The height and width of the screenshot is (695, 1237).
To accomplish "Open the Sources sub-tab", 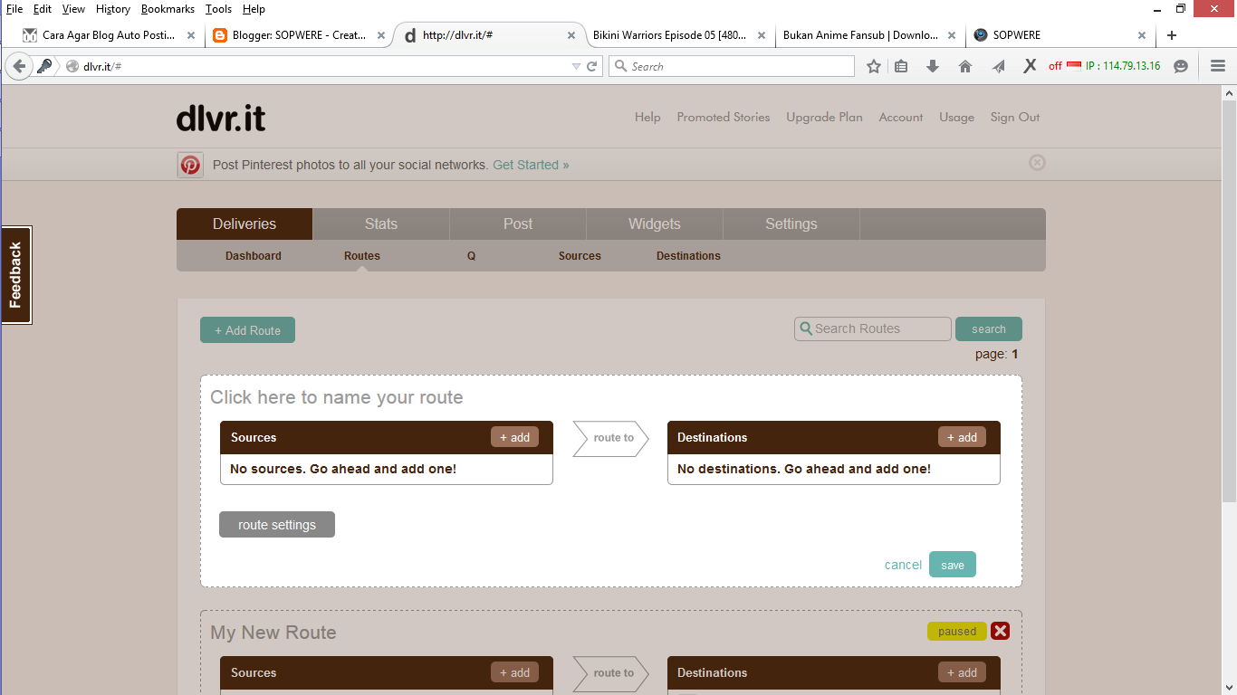I will (x=580, y=256).
